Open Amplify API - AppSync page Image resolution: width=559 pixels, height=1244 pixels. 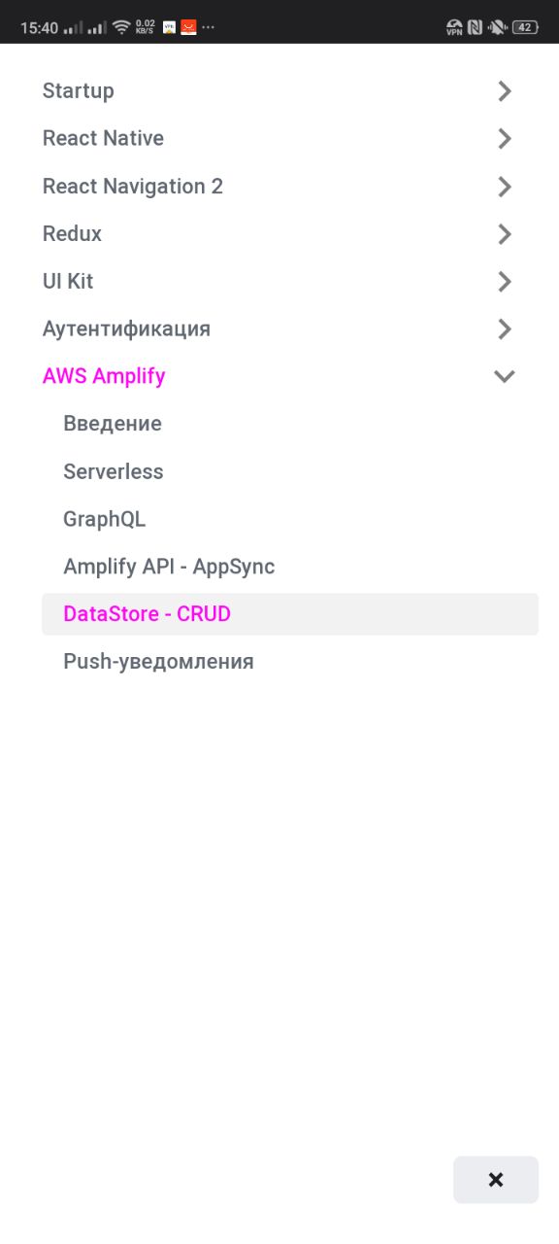(x=169, y=567)
